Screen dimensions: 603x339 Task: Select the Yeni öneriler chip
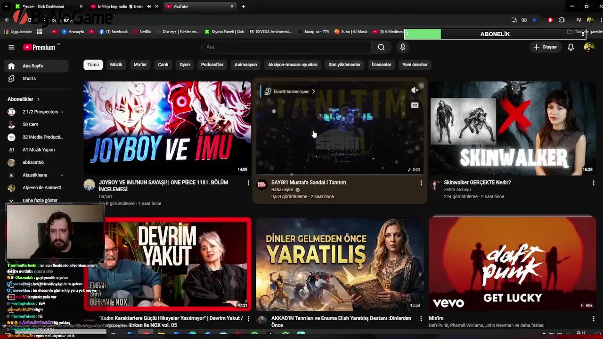click(x=415, y=65)
